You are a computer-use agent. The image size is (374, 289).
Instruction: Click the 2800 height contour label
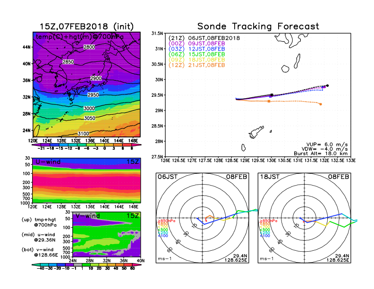pos(89,47)
